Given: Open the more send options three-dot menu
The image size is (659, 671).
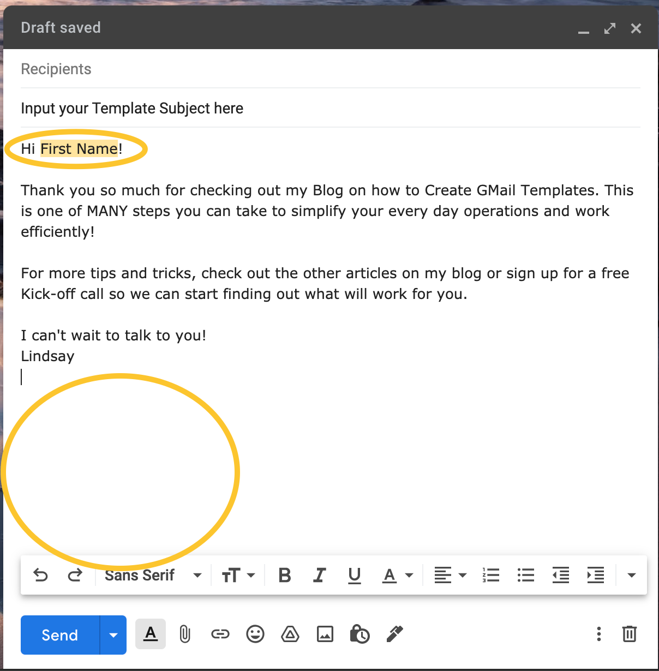Looking at the screenshot, I should pyautogui.click(x=598, y=634).
